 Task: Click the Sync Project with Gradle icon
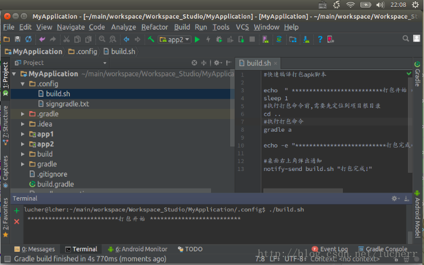[x=279, y=39]
